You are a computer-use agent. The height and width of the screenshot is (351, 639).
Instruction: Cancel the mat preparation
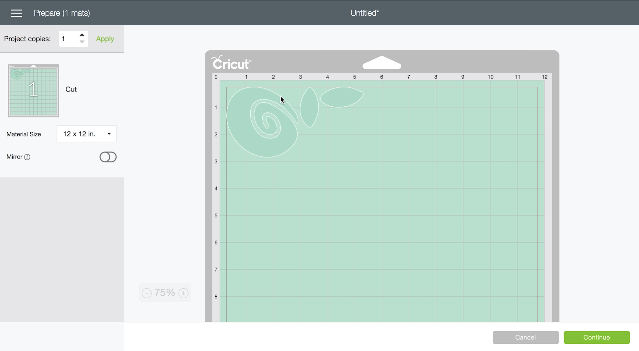coord(525,337)
